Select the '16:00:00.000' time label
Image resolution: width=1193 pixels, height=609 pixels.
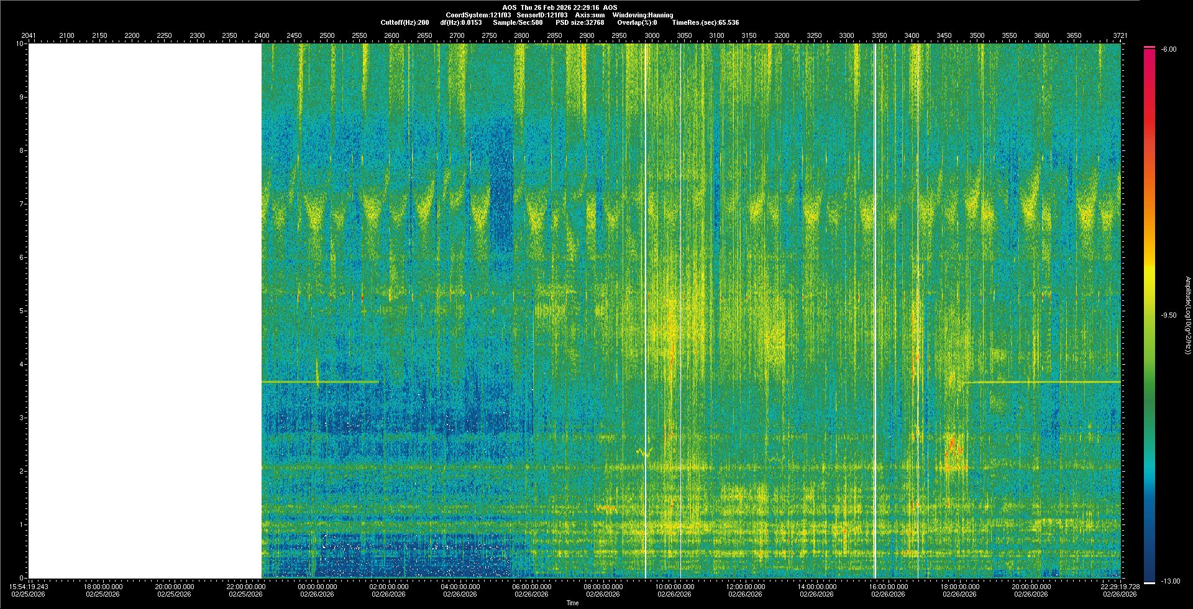889,587
